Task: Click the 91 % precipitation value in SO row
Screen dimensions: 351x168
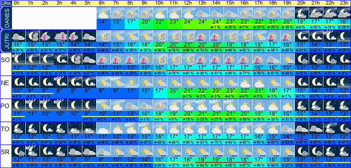Action: click(217, 73)
